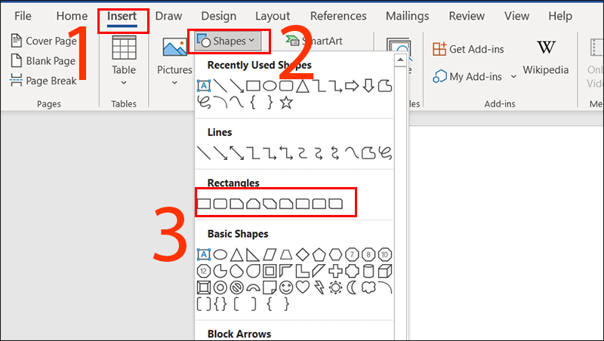Open the References tab
604x341 pixels.
[x=338, y=16]
